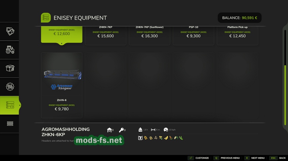Click the leased key count icon
The height and width of the screenshot is (161, 288).
pyautogui.click(x=121, y=130)
